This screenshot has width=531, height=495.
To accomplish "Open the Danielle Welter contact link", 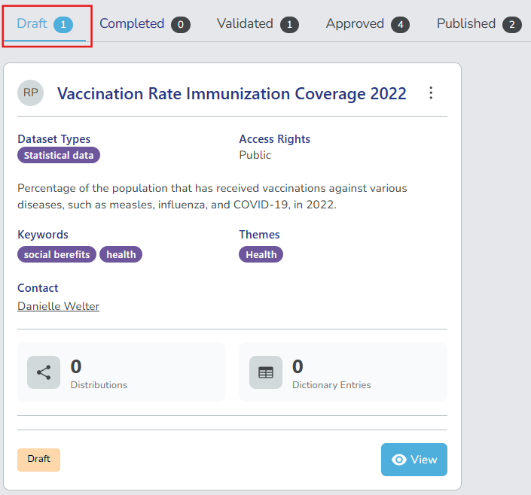I will tap(58, 306).
